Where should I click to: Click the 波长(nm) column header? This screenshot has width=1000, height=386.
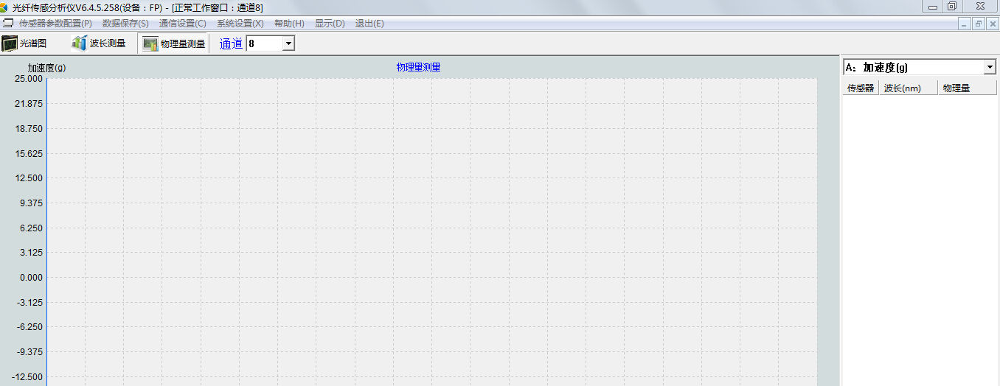[908, 88]
